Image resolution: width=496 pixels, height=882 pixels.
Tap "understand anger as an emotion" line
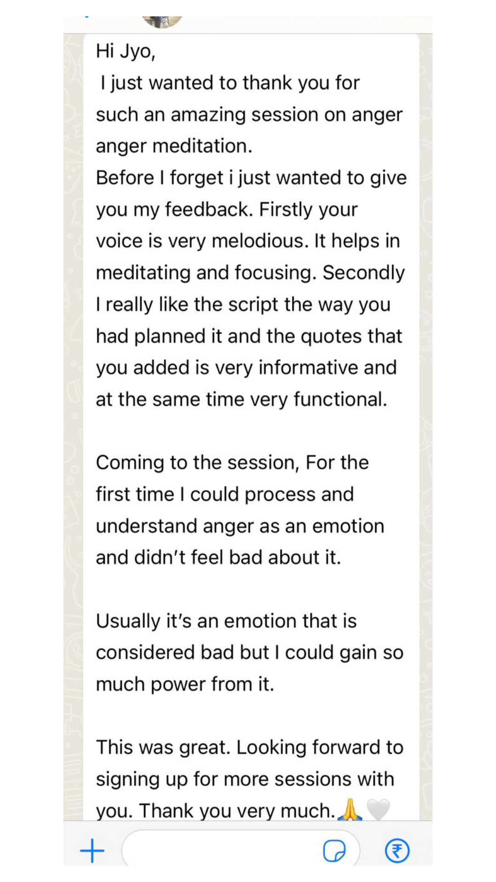coord(240,526)
